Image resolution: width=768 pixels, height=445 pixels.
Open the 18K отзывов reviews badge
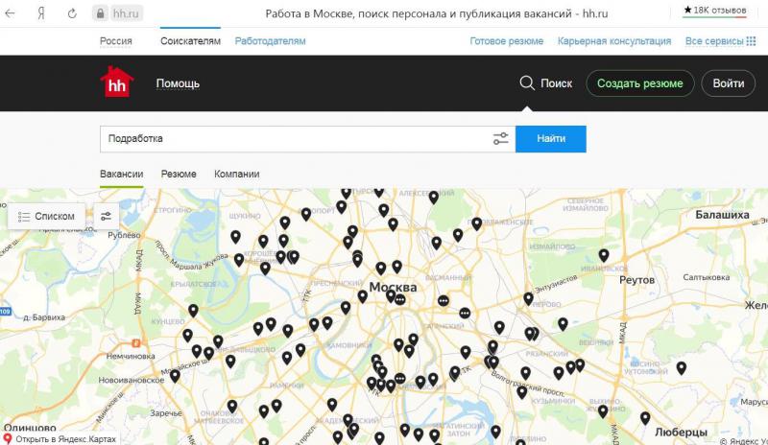coord(715,11)
